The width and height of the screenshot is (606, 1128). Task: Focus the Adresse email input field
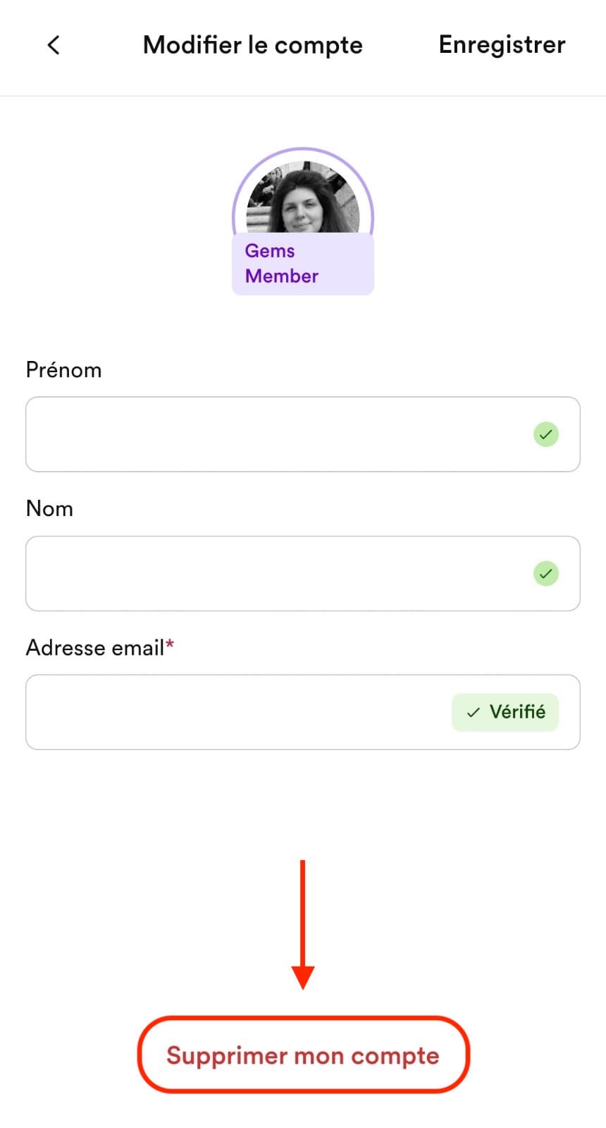pos(303,712)
